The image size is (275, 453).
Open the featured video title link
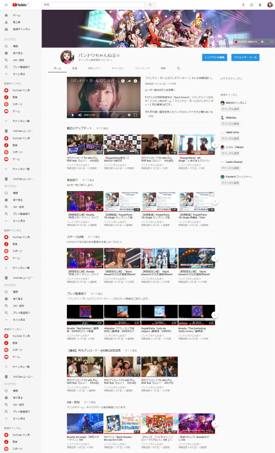(179, 78)
